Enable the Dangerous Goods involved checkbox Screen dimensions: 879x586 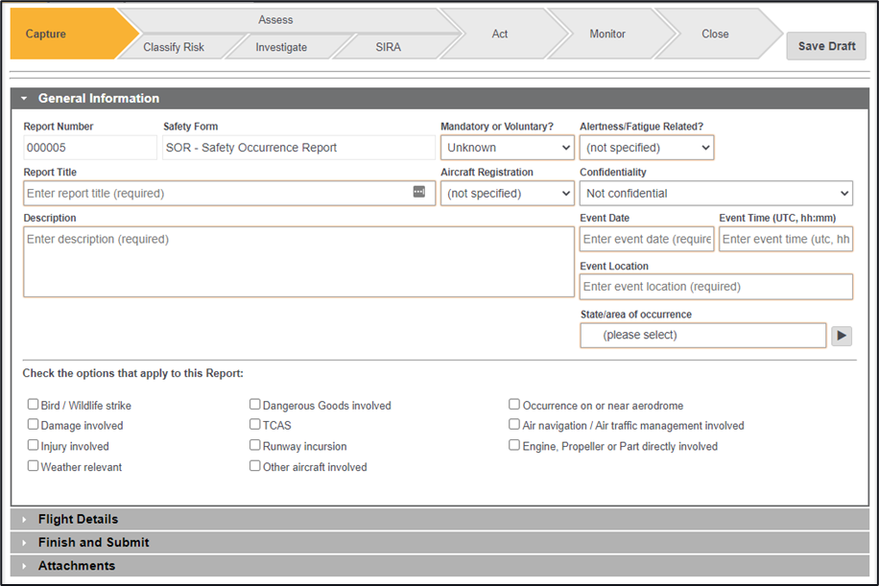(255, 405)
